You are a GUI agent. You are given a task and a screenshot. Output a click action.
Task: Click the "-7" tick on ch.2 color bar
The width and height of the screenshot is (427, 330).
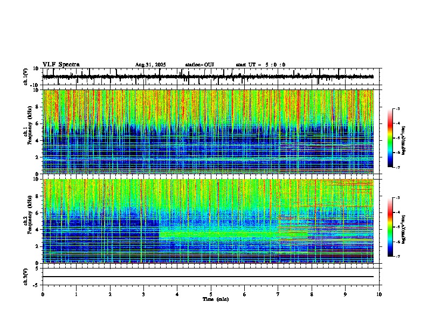tap(398, 257)
